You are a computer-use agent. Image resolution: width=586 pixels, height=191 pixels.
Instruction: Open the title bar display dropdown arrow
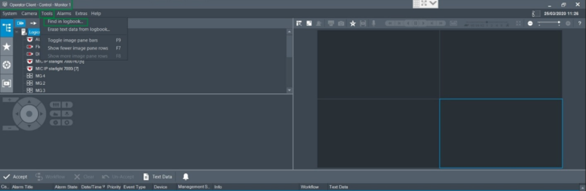click(433, 3)
